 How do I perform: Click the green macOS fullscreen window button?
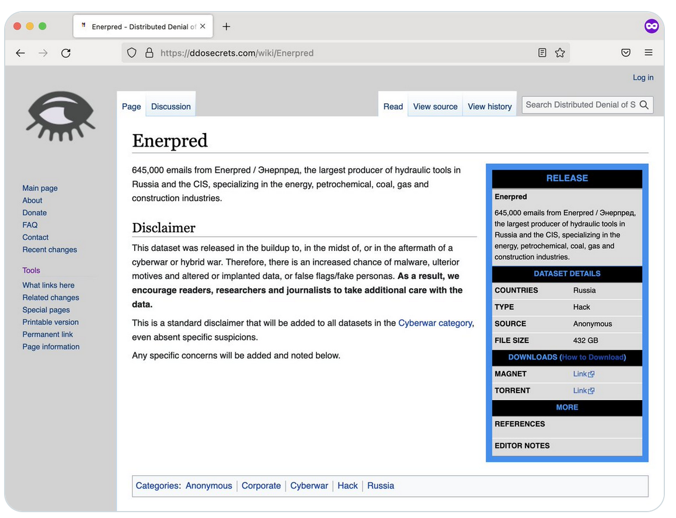[x=42, y=26]
